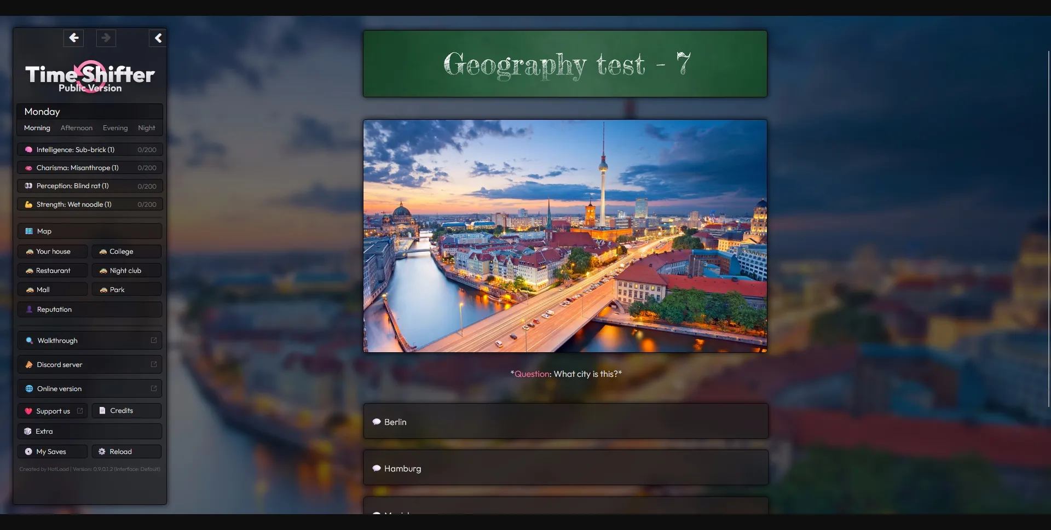Click the city photo in the quiz
This screenshot has width=1051, height=530.
tap(565, 236)
